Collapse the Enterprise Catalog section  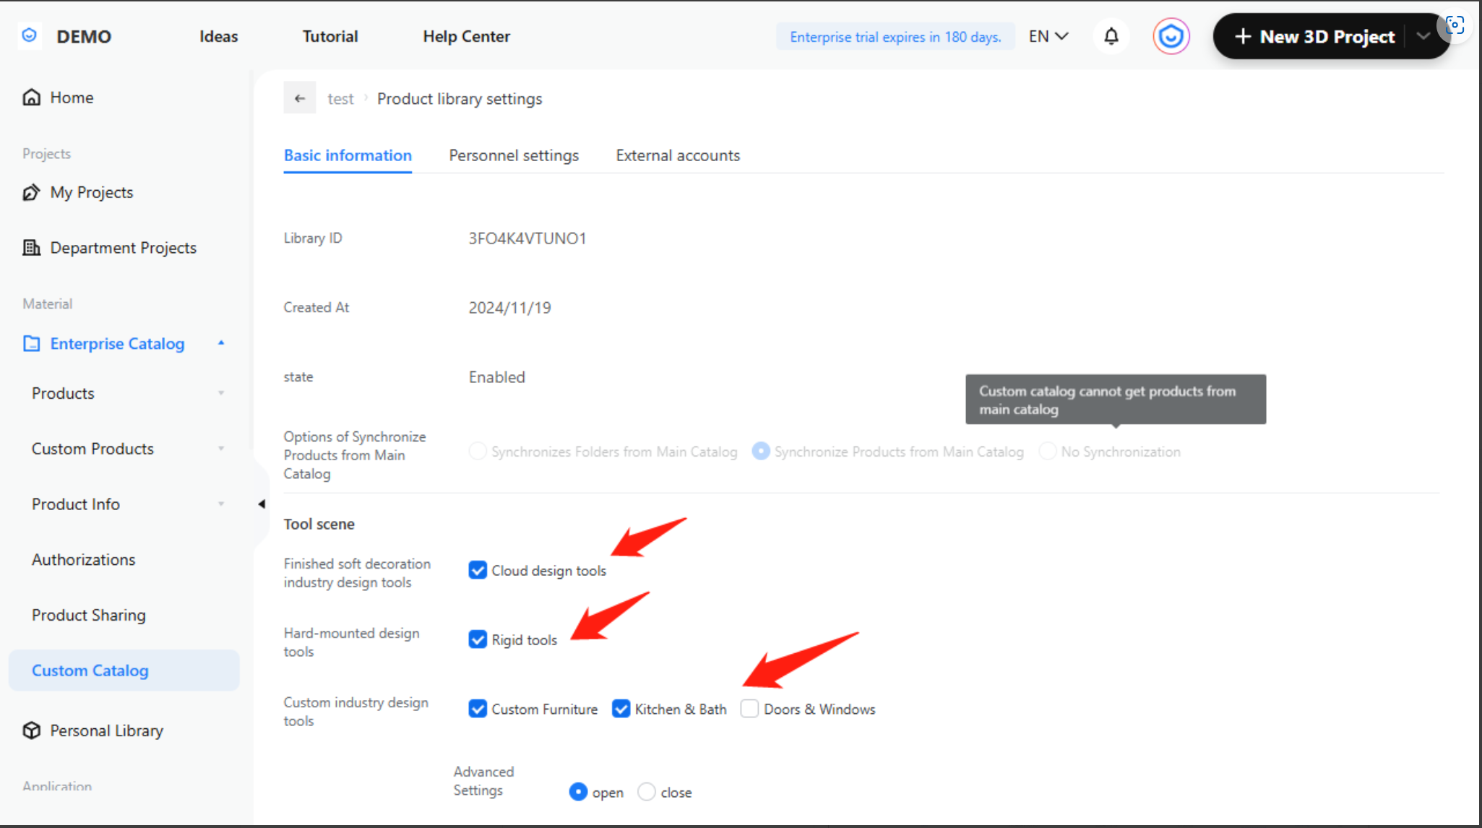coord(221,343)
